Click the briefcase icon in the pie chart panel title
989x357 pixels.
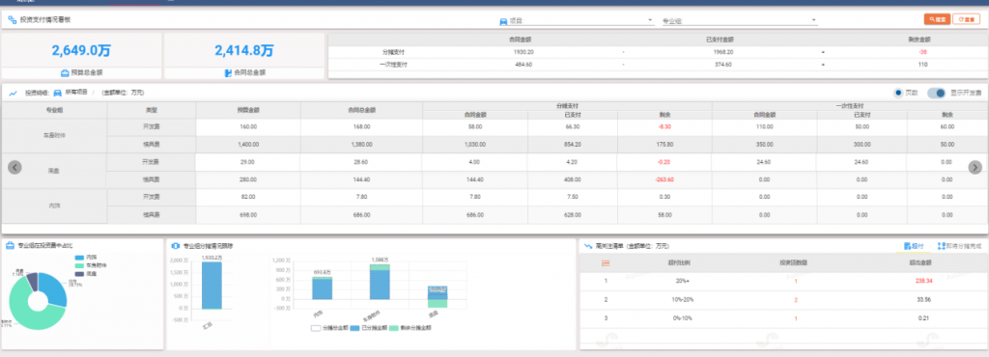pos(10,245)
